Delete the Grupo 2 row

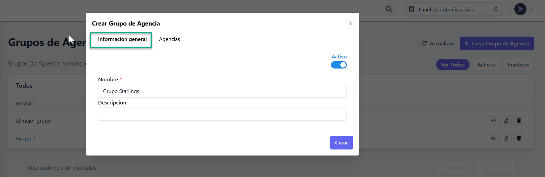pyautogui.click(x=519, y=138)
